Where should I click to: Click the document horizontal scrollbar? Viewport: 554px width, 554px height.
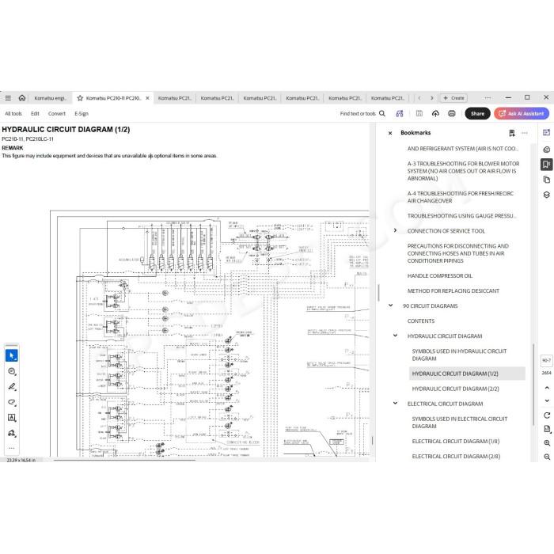[124, 461]
